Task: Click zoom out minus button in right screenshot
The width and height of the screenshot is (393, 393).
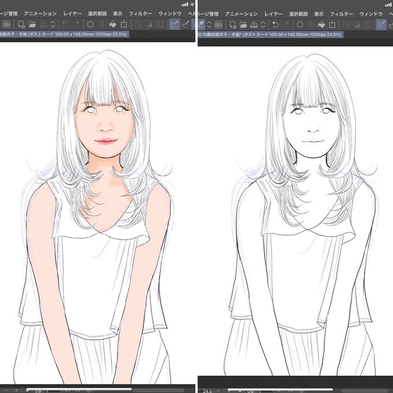Action: [218, 391]
